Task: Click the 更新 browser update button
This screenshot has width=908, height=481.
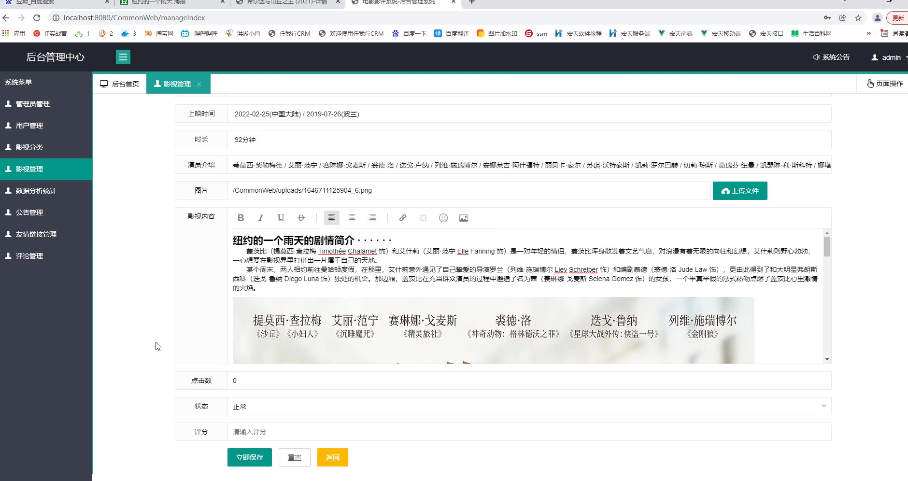Action: pos(897,18)
